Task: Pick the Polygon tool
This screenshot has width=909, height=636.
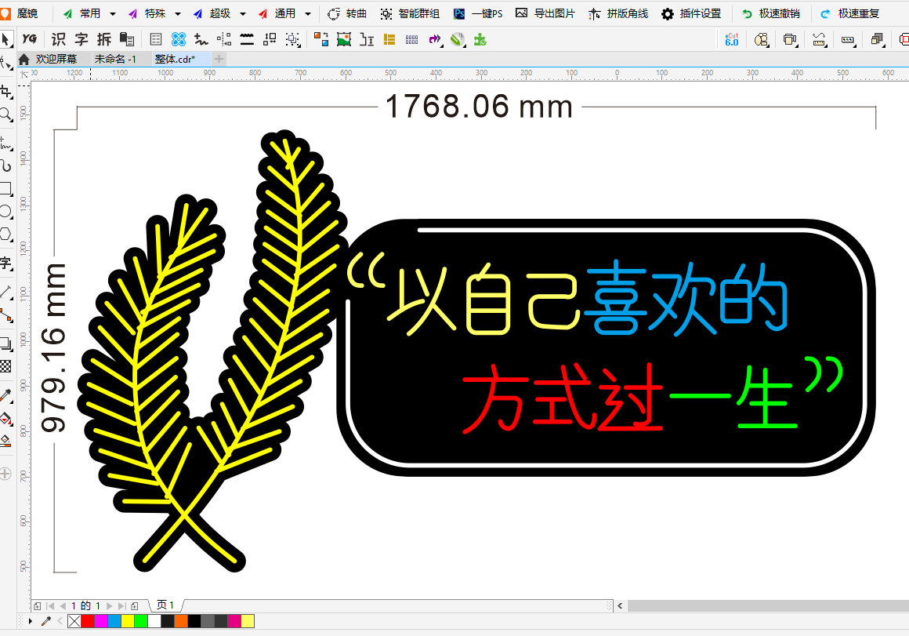Action: [x=5, y=234]
